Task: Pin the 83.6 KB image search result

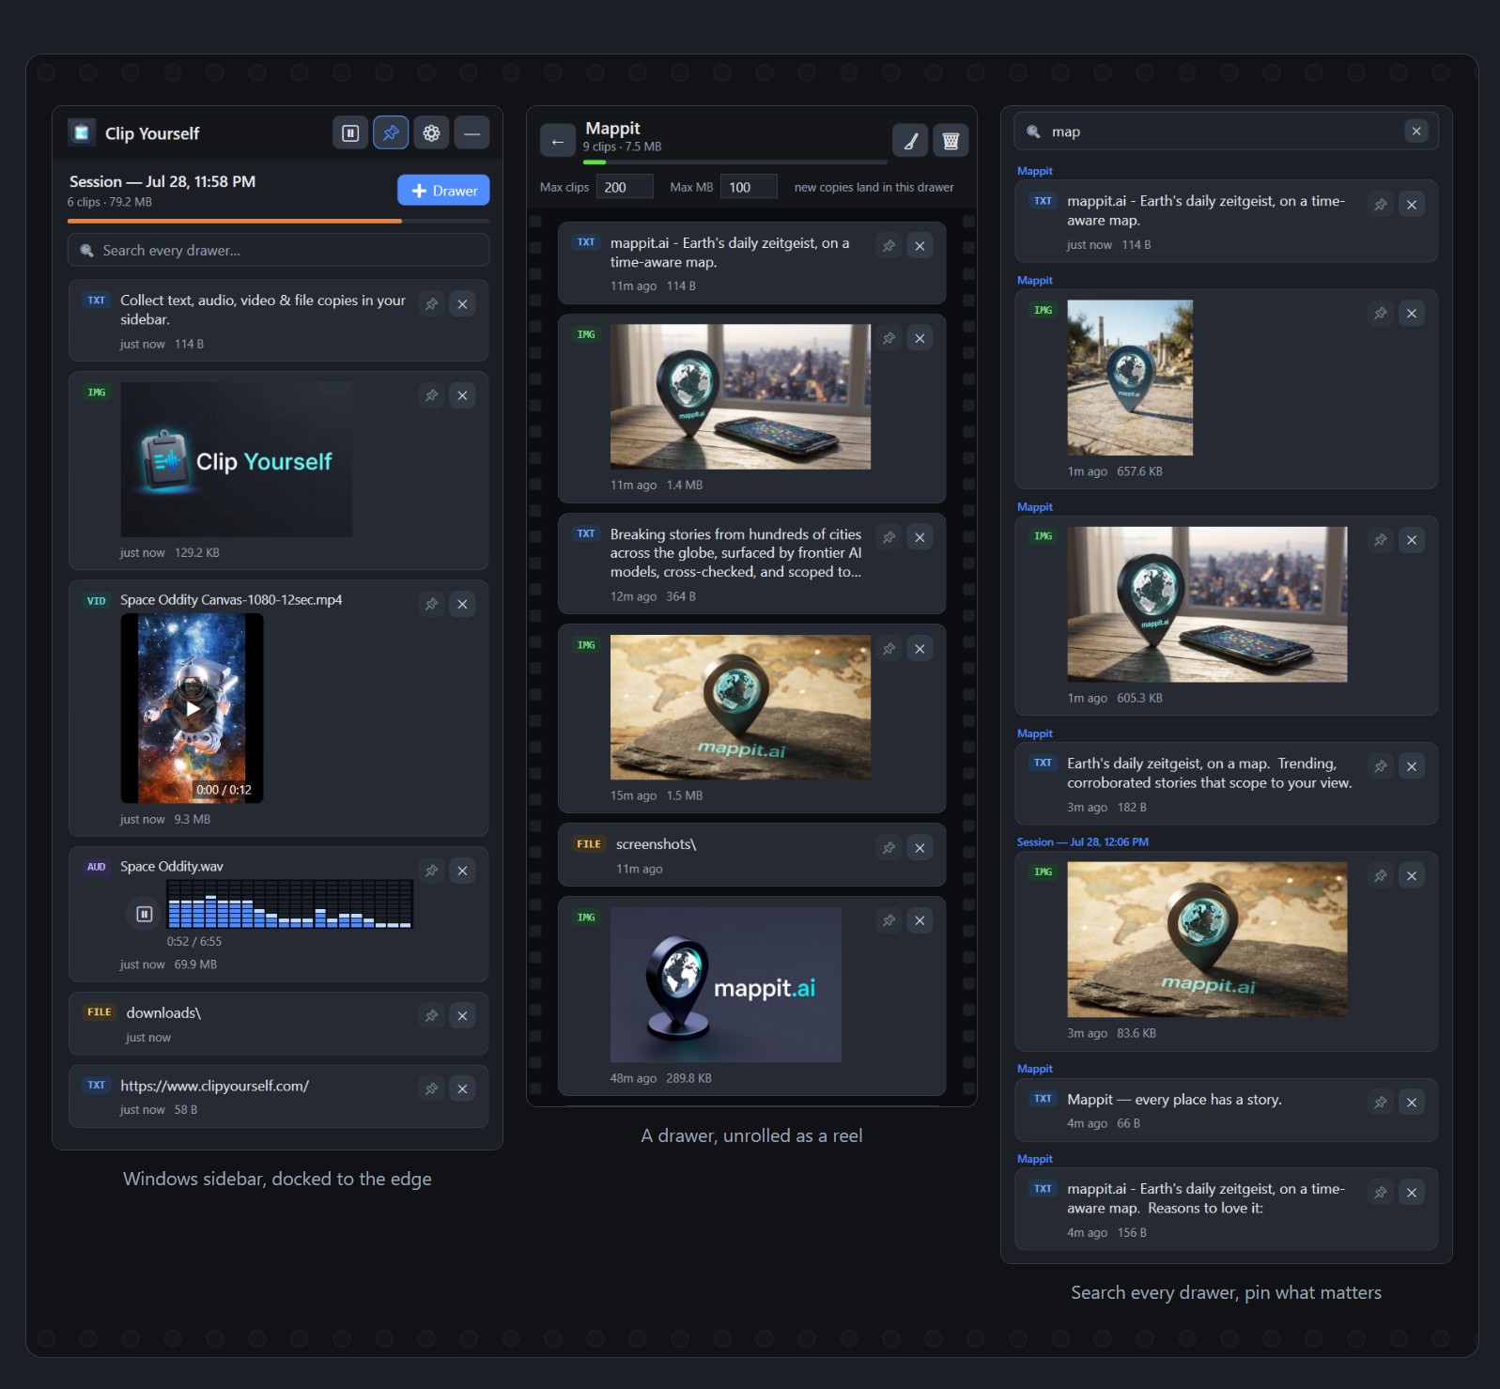Action: [x=1381, y=875]
